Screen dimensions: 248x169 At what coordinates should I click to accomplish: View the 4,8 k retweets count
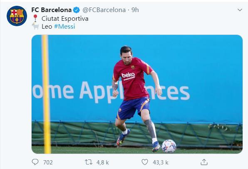(102, 162)
